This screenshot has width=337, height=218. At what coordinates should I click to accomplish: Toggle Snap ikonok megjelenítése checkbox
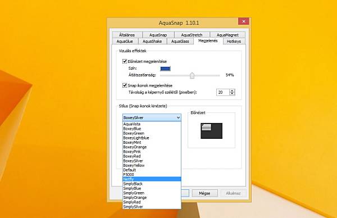[125, 85]
